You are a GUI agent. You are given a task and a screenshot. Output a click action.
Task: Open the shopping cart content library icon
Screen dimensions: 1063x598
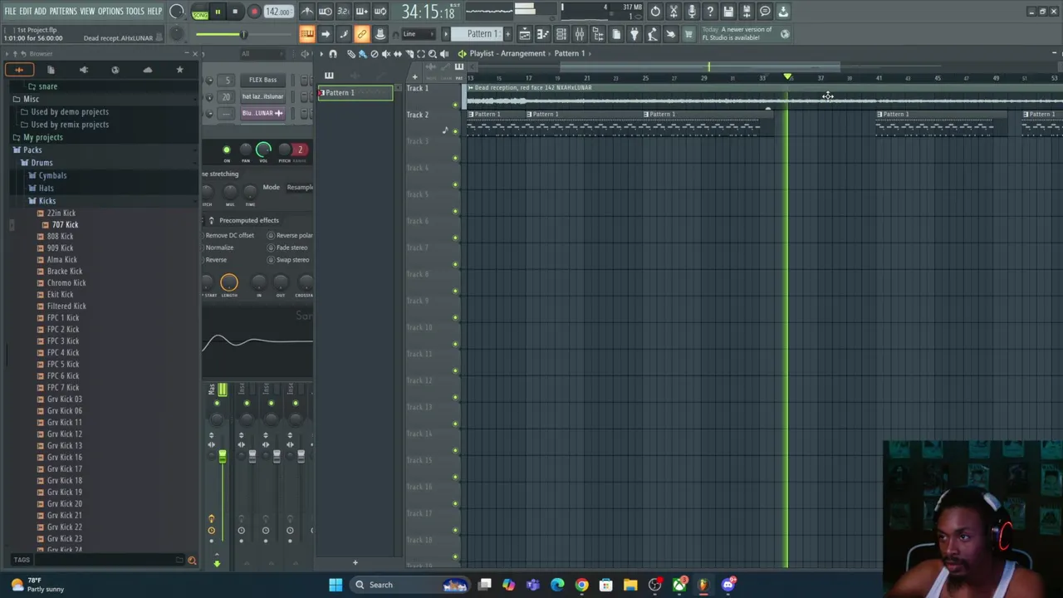coord(688,34)
